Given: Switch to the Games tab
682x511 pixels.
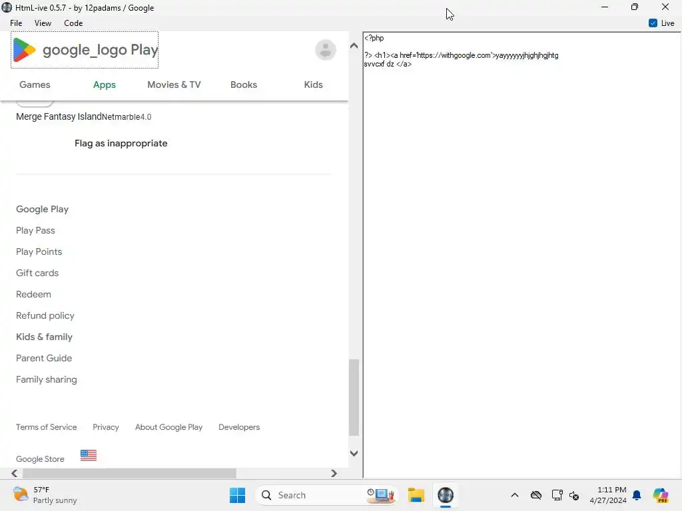Looking at the screenshot, I should point(35,85).
